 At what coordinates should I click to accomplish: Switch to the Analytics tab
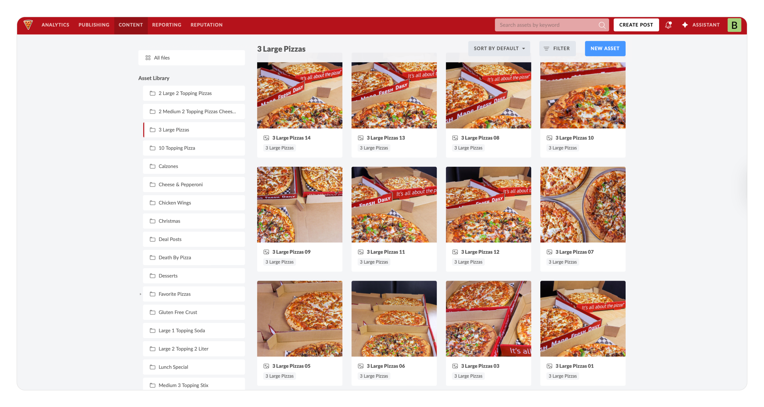55,25
